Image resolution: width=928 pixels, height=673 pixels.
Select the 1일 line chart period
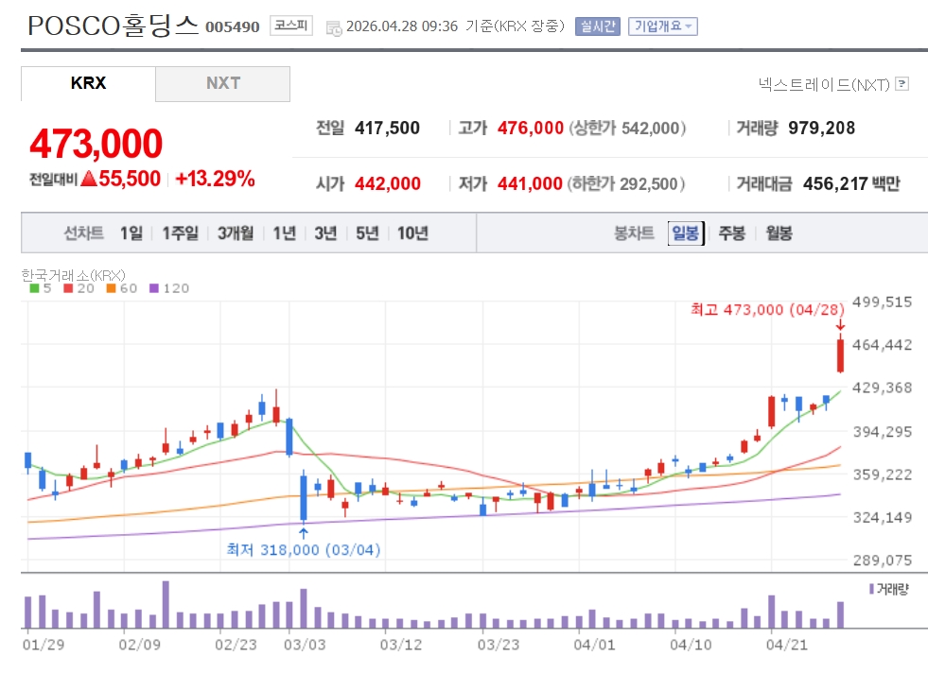[x=131, y=233]
